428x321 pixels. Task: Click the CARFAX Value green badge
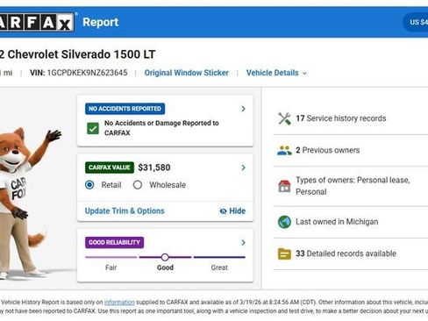coord(110,168)
